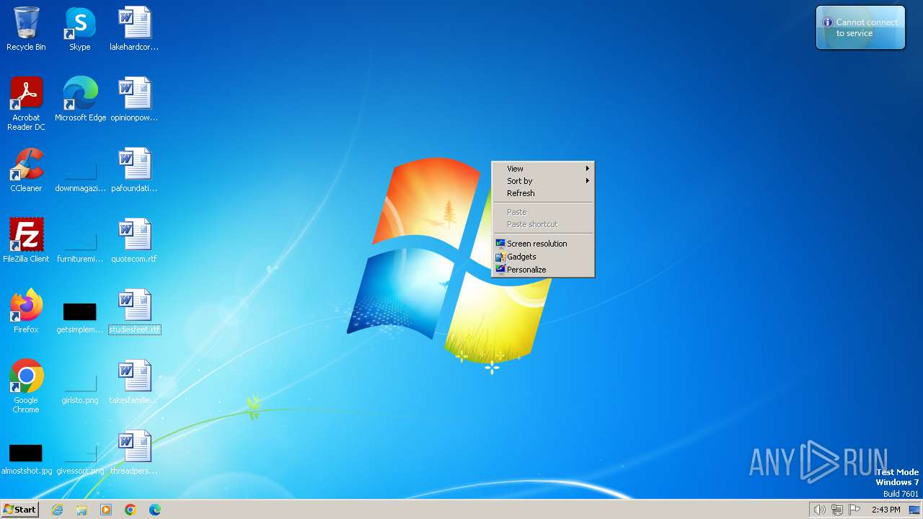
Task: Open Screen resolution from context menu
Action: [x=543, y=244]
